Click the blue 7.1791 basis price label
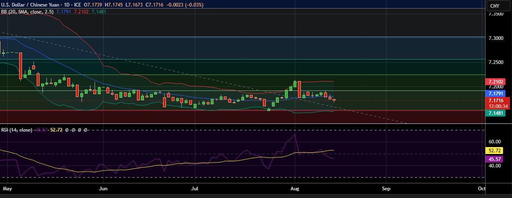This screenshot has width=512, height=198. pyautogui.click(x=497, y=93)
